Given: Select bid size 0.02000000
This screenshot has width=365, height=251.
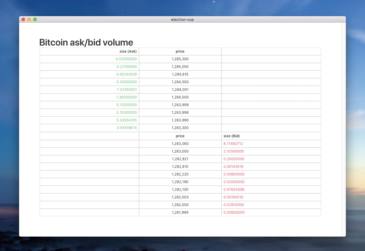Looking at the screenshot, I should tap(234, 182).
